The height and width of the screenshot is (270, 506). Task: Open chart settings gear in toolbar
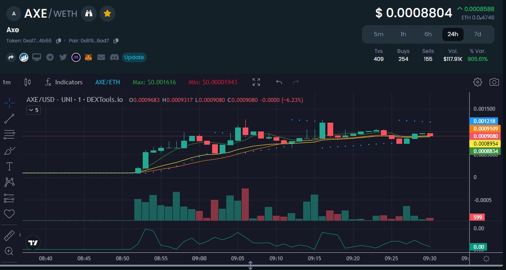478,82
